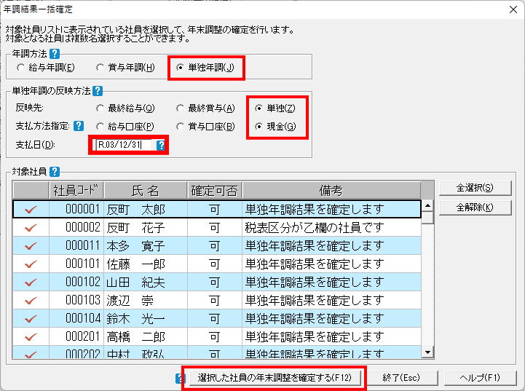Open help with the ヘルプ(F1) button
This screenshot has height=391, width=525.
pos(481,378)
